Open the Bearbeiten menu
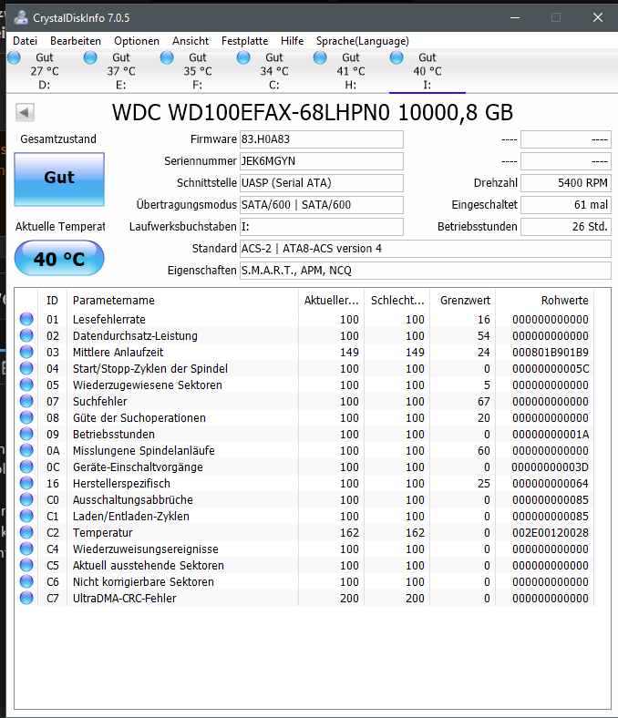The height and width of the screenshot is (718, 618). pos(76,41)
